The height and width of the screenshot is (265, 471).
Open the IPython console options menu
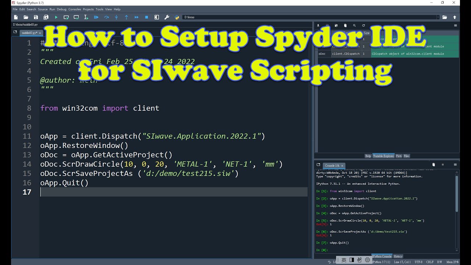click(456, 165)
